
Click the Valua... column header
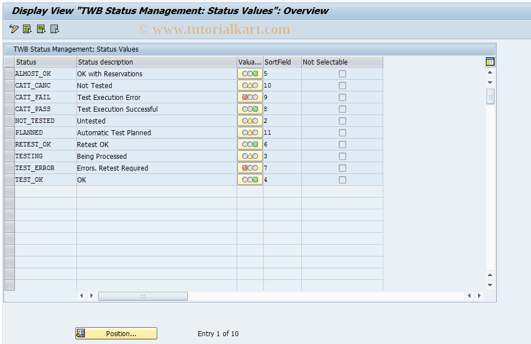tap(250, 62)
